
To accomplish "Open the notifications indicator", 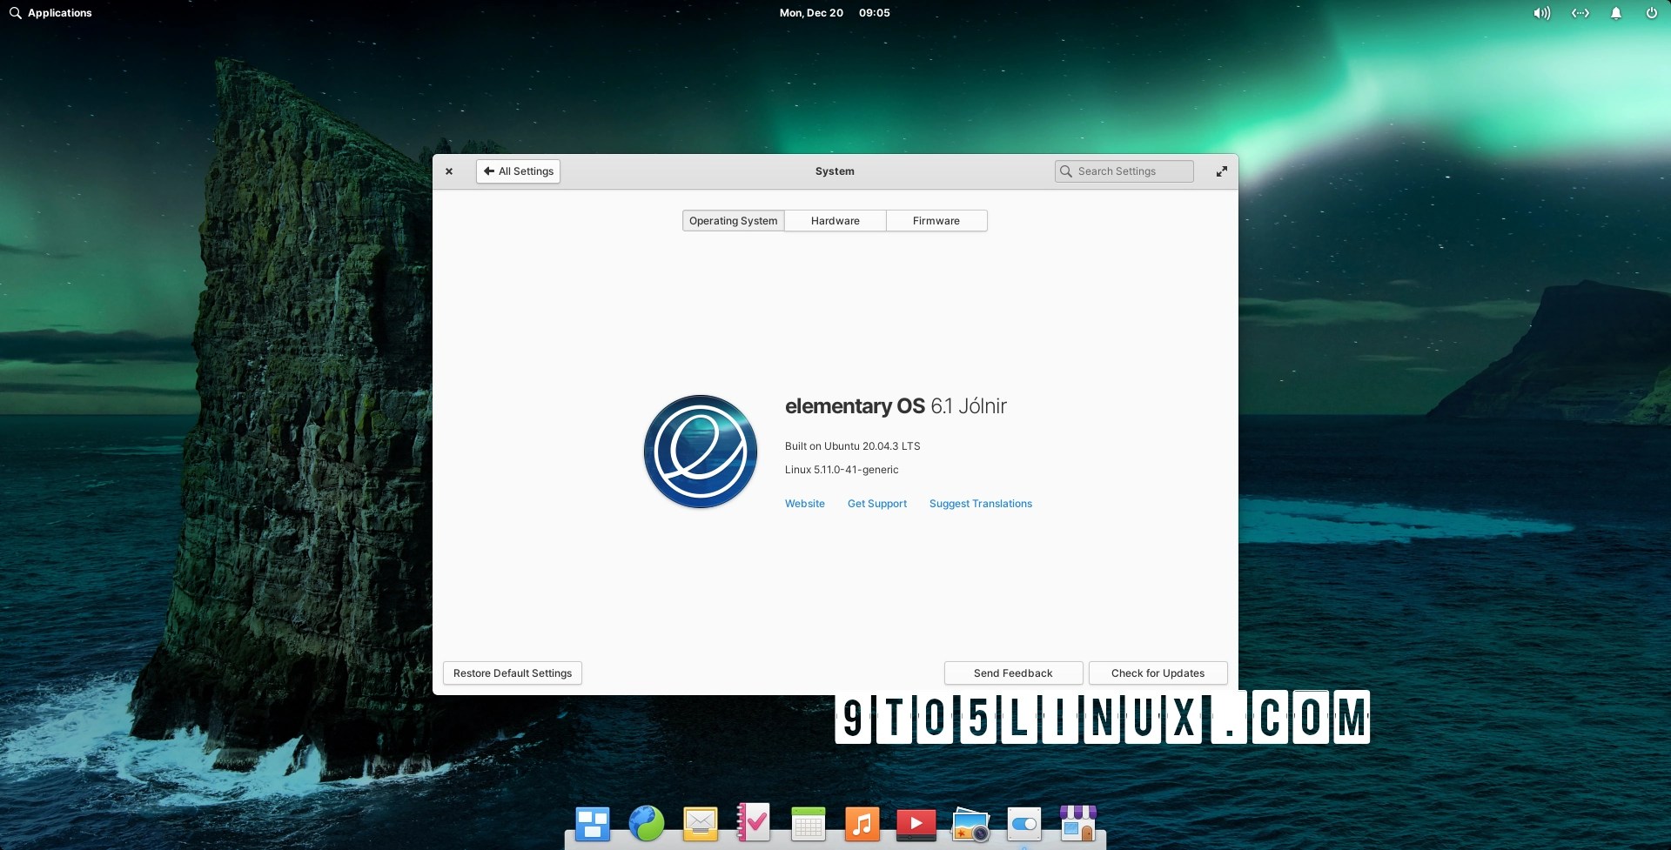I will point(1616,13).
